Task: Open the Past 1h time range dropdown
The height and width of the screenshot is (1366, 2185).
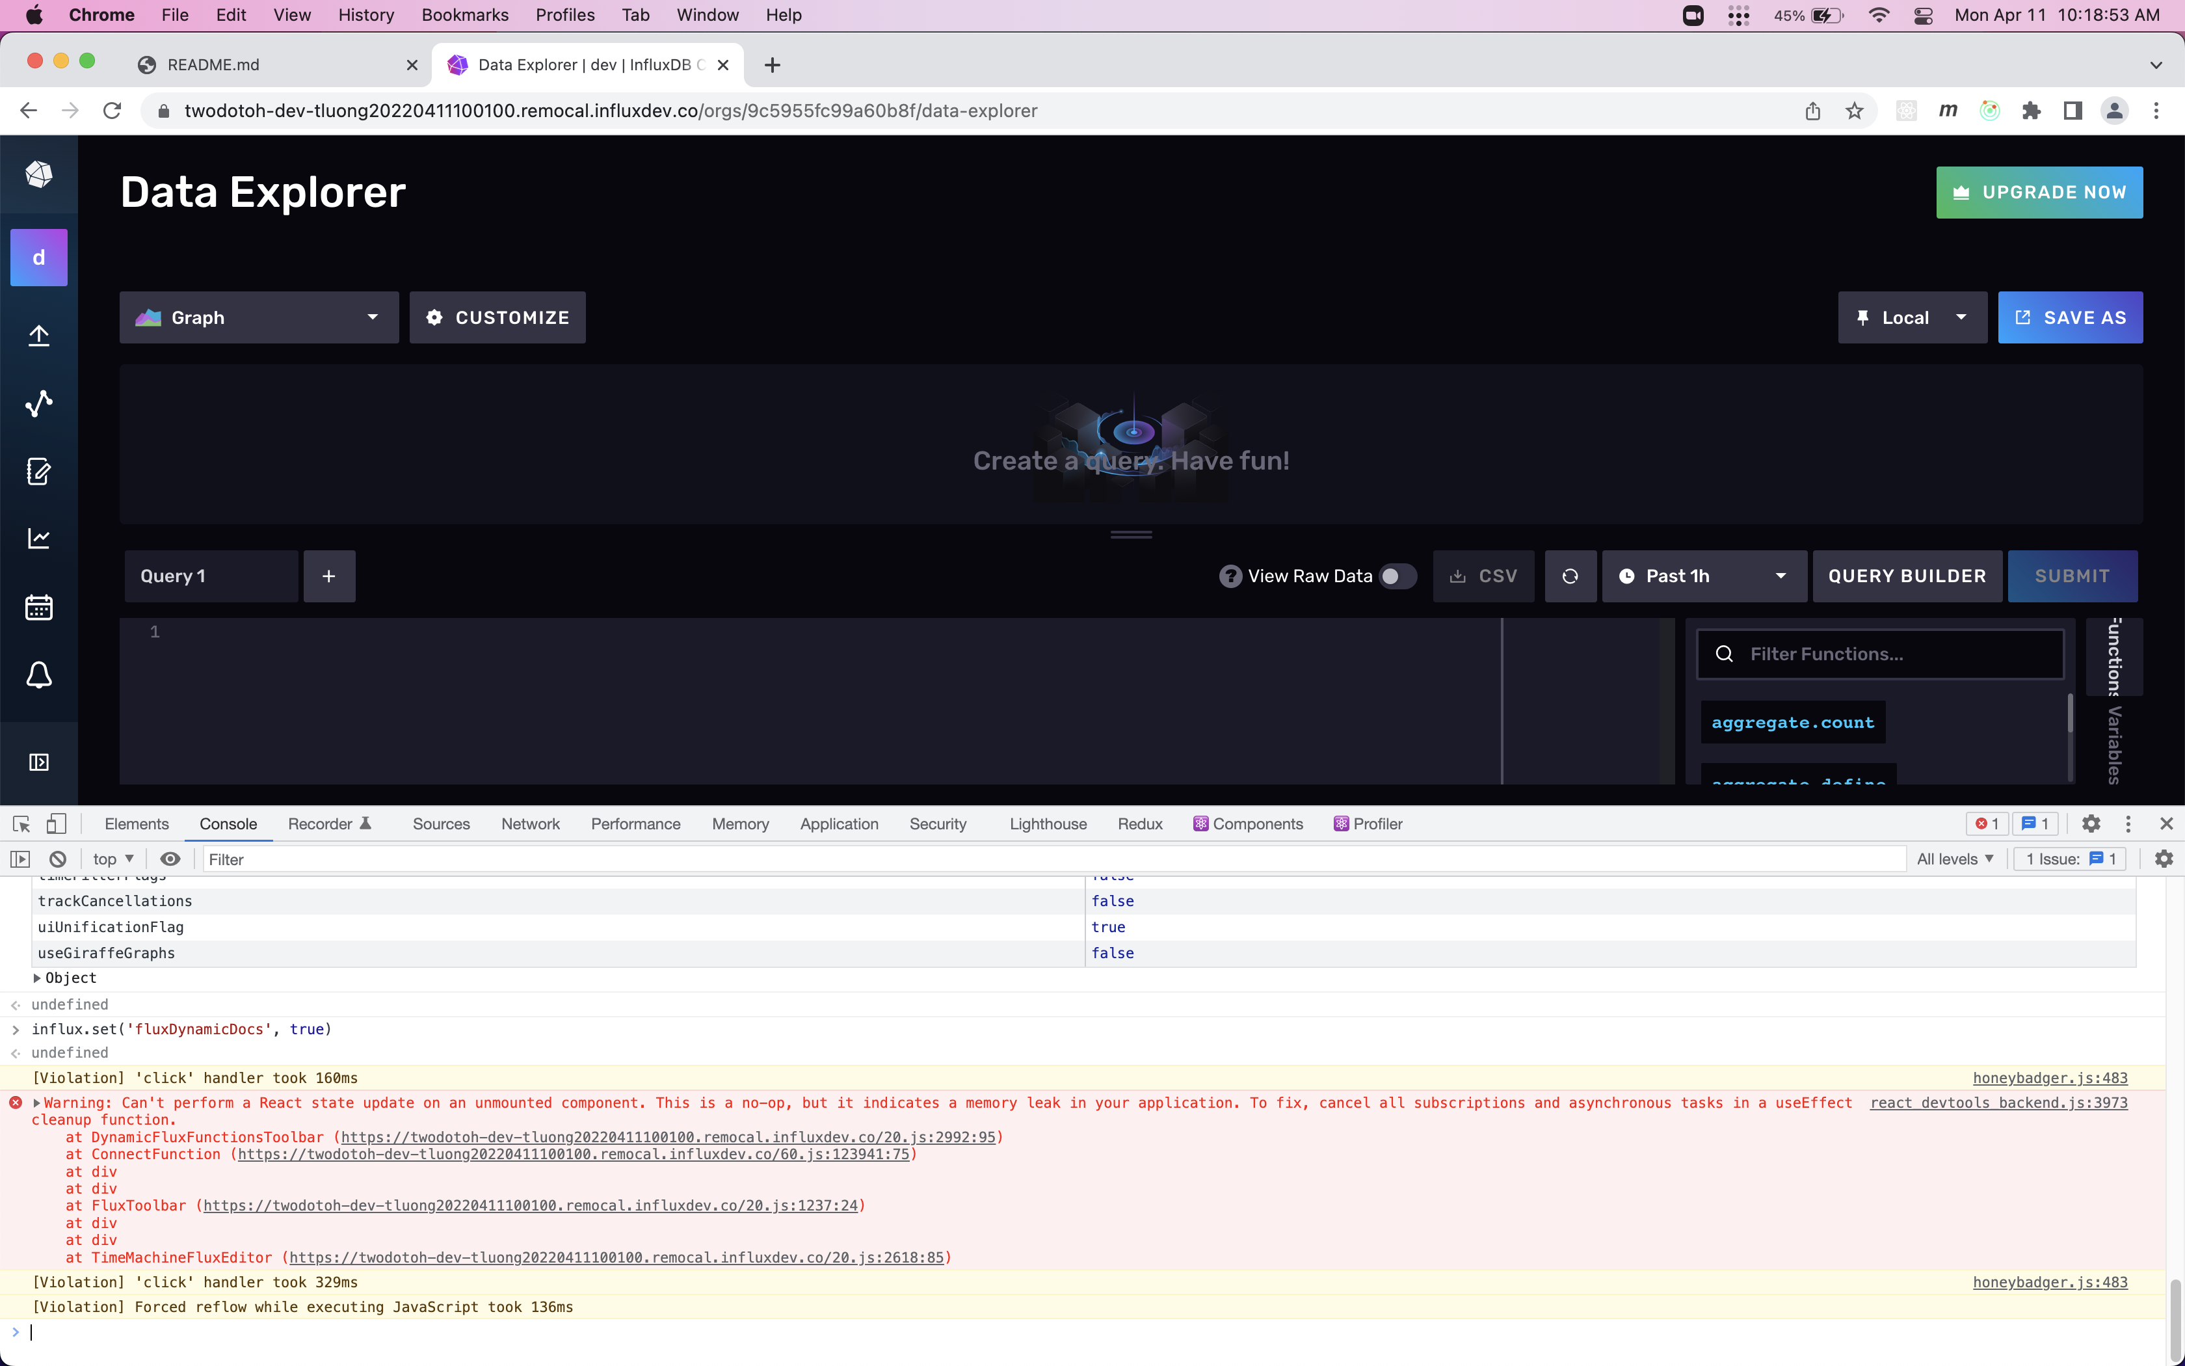Action: tap(1704, 576)
